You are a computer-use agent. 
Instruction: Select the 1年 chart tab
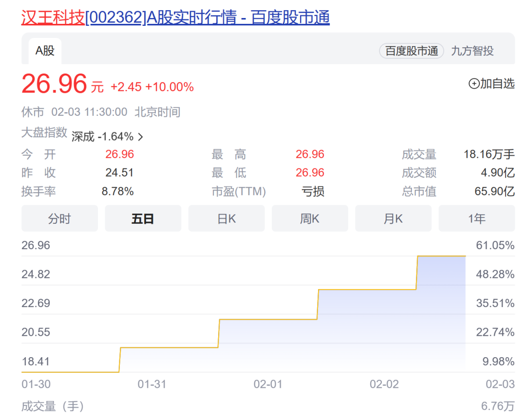tap(477, 218)
